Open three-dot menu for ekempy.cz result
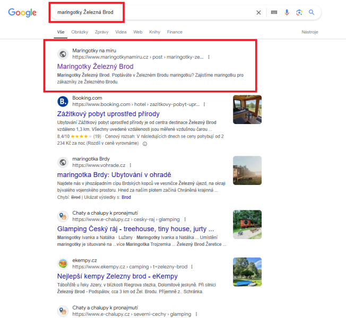 [x=192, y=267]
